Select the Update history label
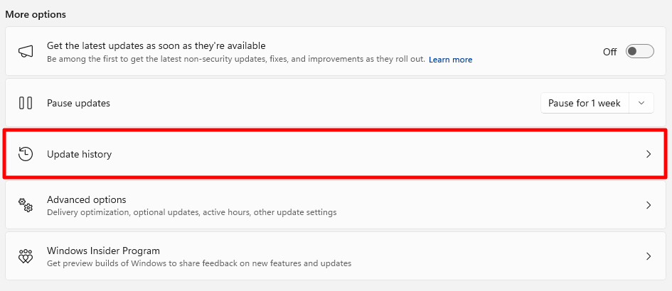This screenshot has width=672, height=291. tap(79, 154)
